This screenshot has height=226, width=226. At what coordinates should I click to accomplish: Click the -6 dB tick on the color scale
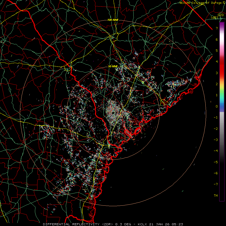(x=216, y=173)
